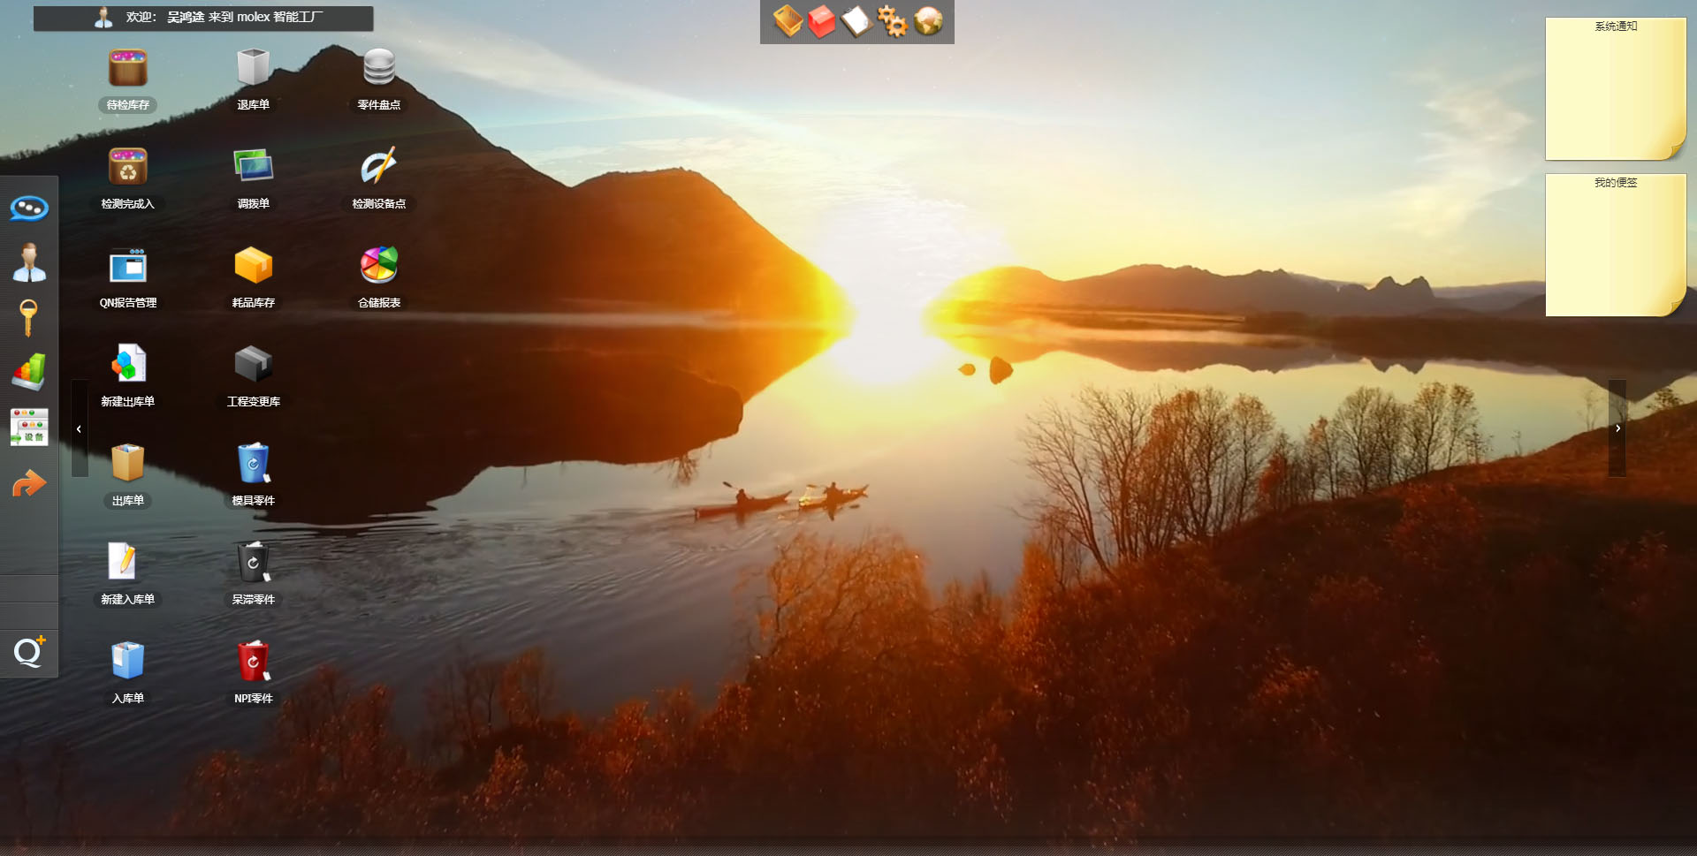Viewport: 1697px width, 856px height.
Task: Click the chat bubble icon in sidebar
Action: [x=29, y=208]
